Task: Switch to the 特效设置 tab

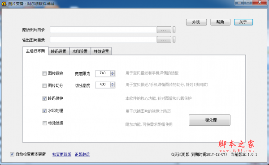Action: pos(101,51)
